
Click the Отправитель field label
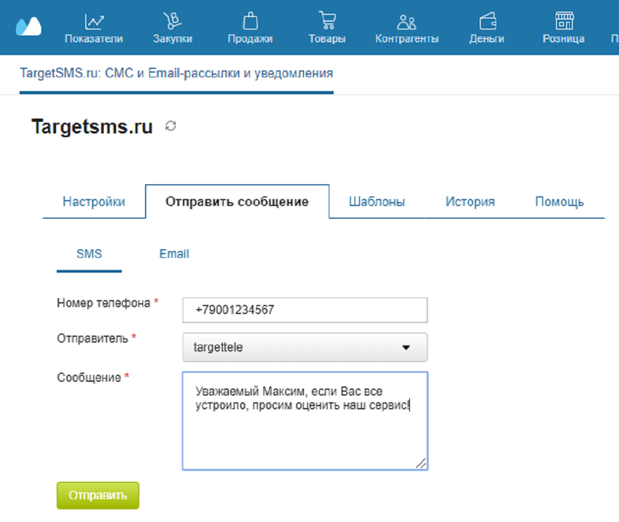[92, 338]
